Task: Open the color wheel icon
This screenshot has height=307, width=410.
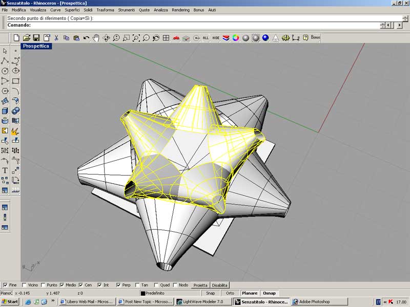Action: 236,38
